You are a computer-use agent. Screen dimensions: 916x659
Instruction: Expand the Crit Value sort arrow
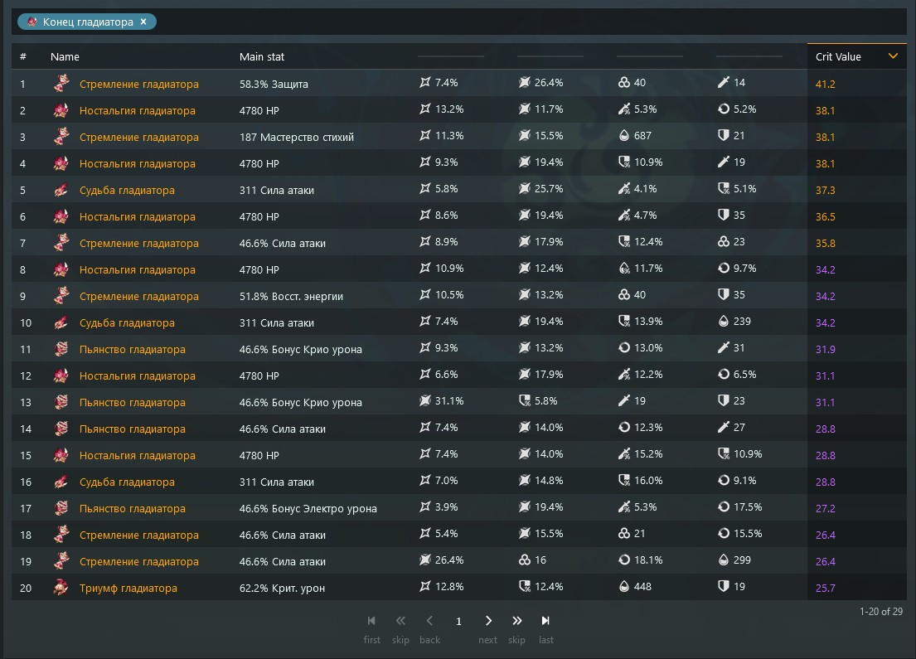pyautogui.click(x=893, y=56)
